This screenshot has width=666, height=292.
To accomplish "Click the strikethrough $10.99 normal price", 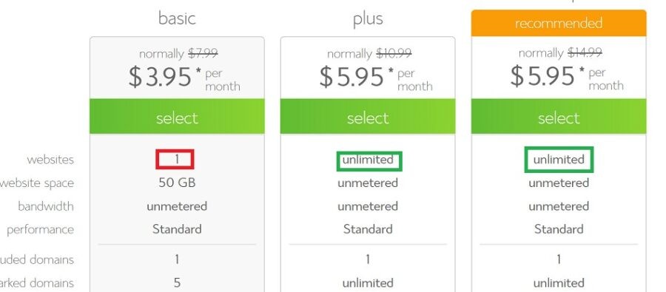I will 394,54.
